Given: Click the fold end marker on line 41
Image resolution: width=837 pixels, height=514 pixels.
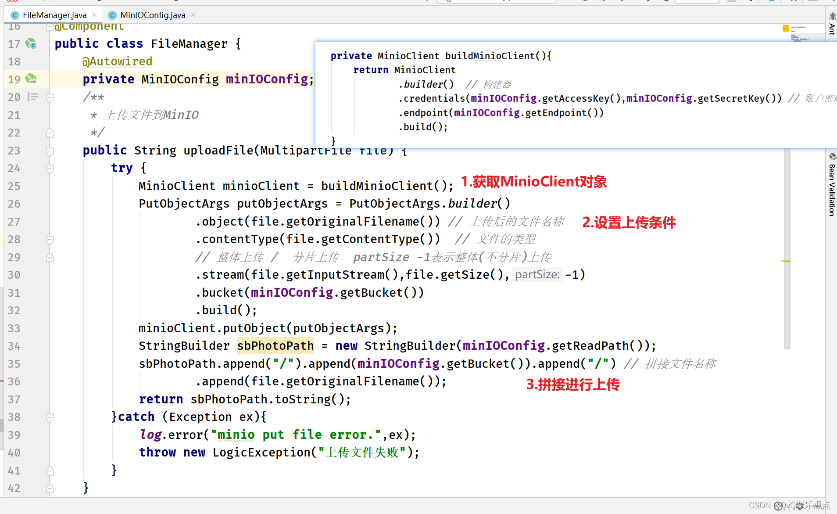Looking at the screenshot, I should [x=50, y=471].
